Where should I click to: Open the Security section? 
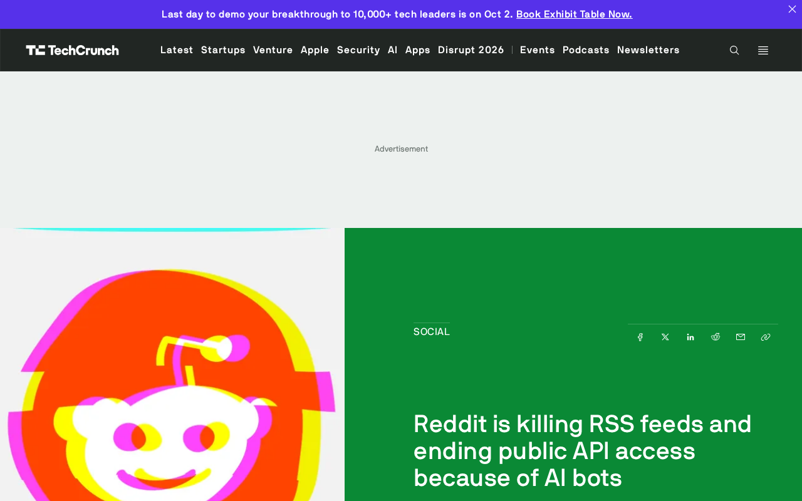point(358,50)
